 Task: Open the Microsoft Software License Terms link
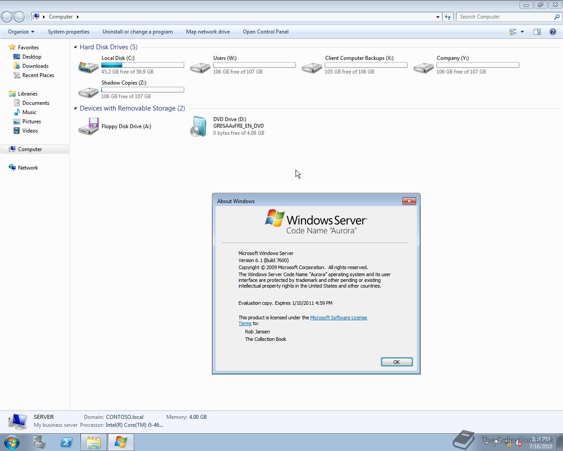[339, 317]
